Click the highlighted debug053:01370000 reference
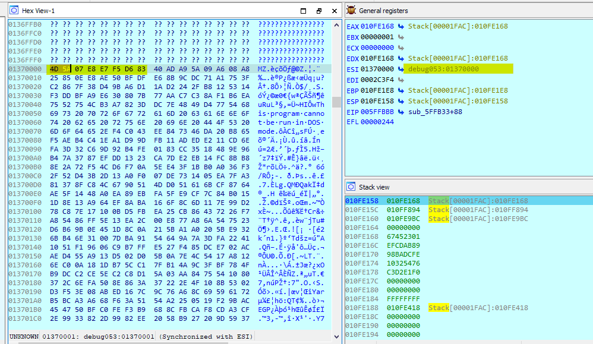This screenshot has height=344, width=593. 443,69
